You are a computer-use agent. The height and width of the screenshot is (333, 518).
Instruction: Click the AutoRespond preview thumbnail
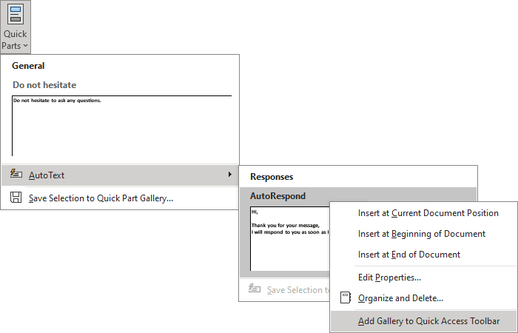tap(290, 238)
